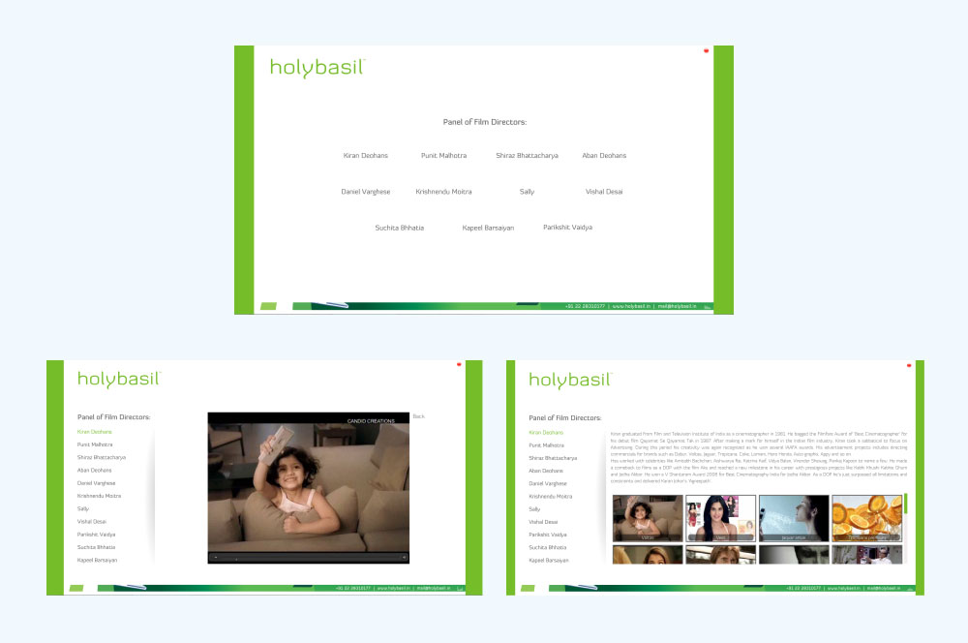The height and width of the screenshot is (643, 968).
Task: Select Suchita Bhhatia in top screen
Action: click(400, 228)
